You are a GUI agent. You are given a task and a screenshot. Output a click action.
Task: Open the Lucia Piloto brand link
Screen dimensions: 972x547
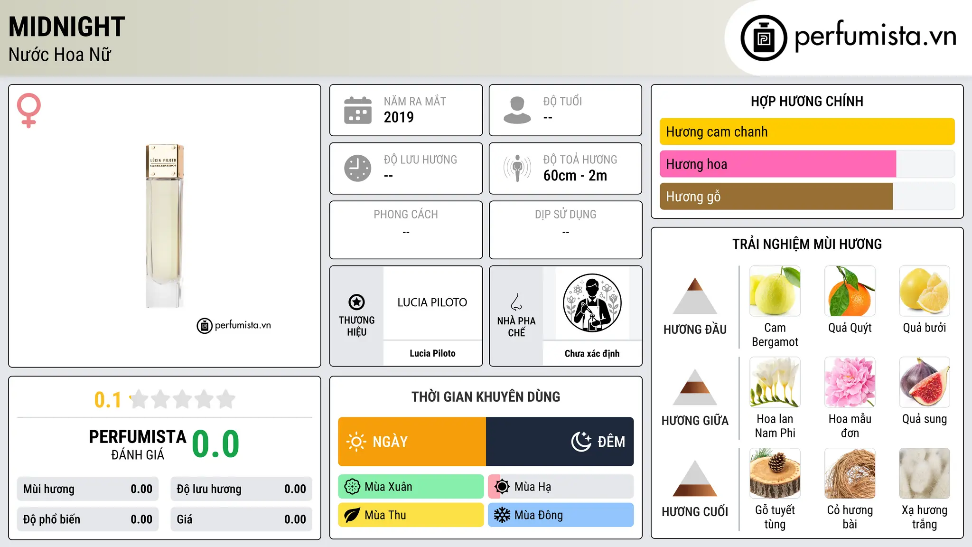coord(432,353)
